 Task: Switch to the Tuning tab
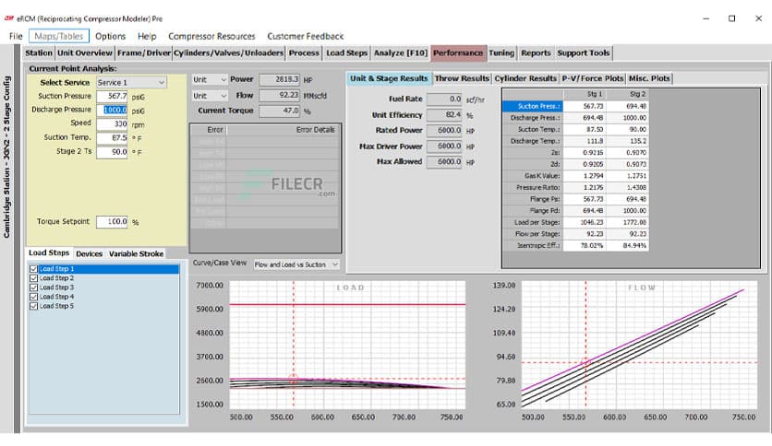(501, 53)
